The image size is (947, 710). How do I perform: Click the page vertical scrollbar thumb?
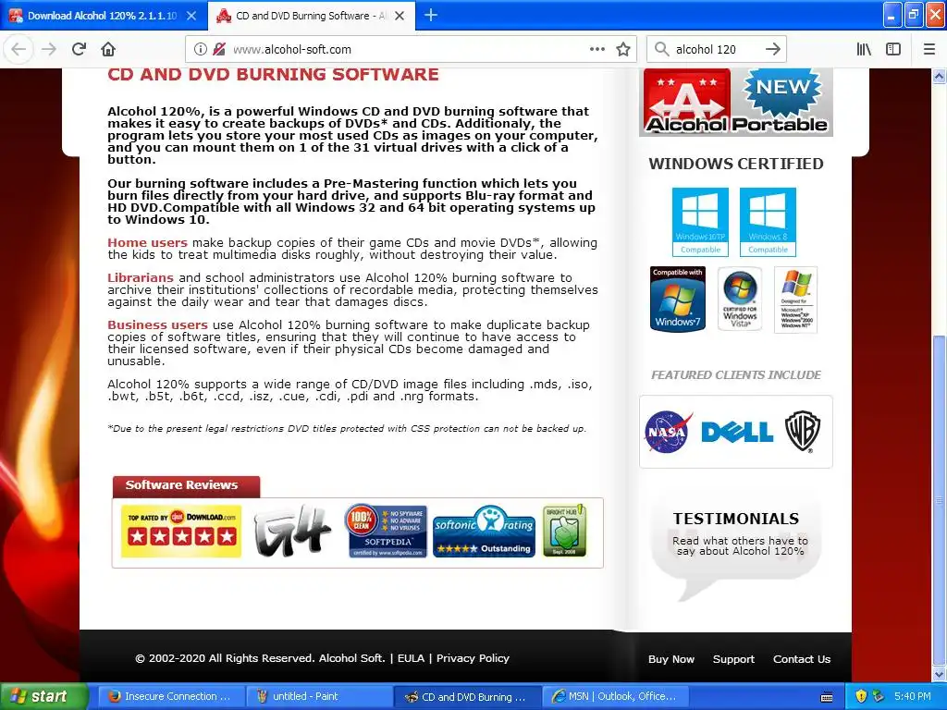(939, 498)
